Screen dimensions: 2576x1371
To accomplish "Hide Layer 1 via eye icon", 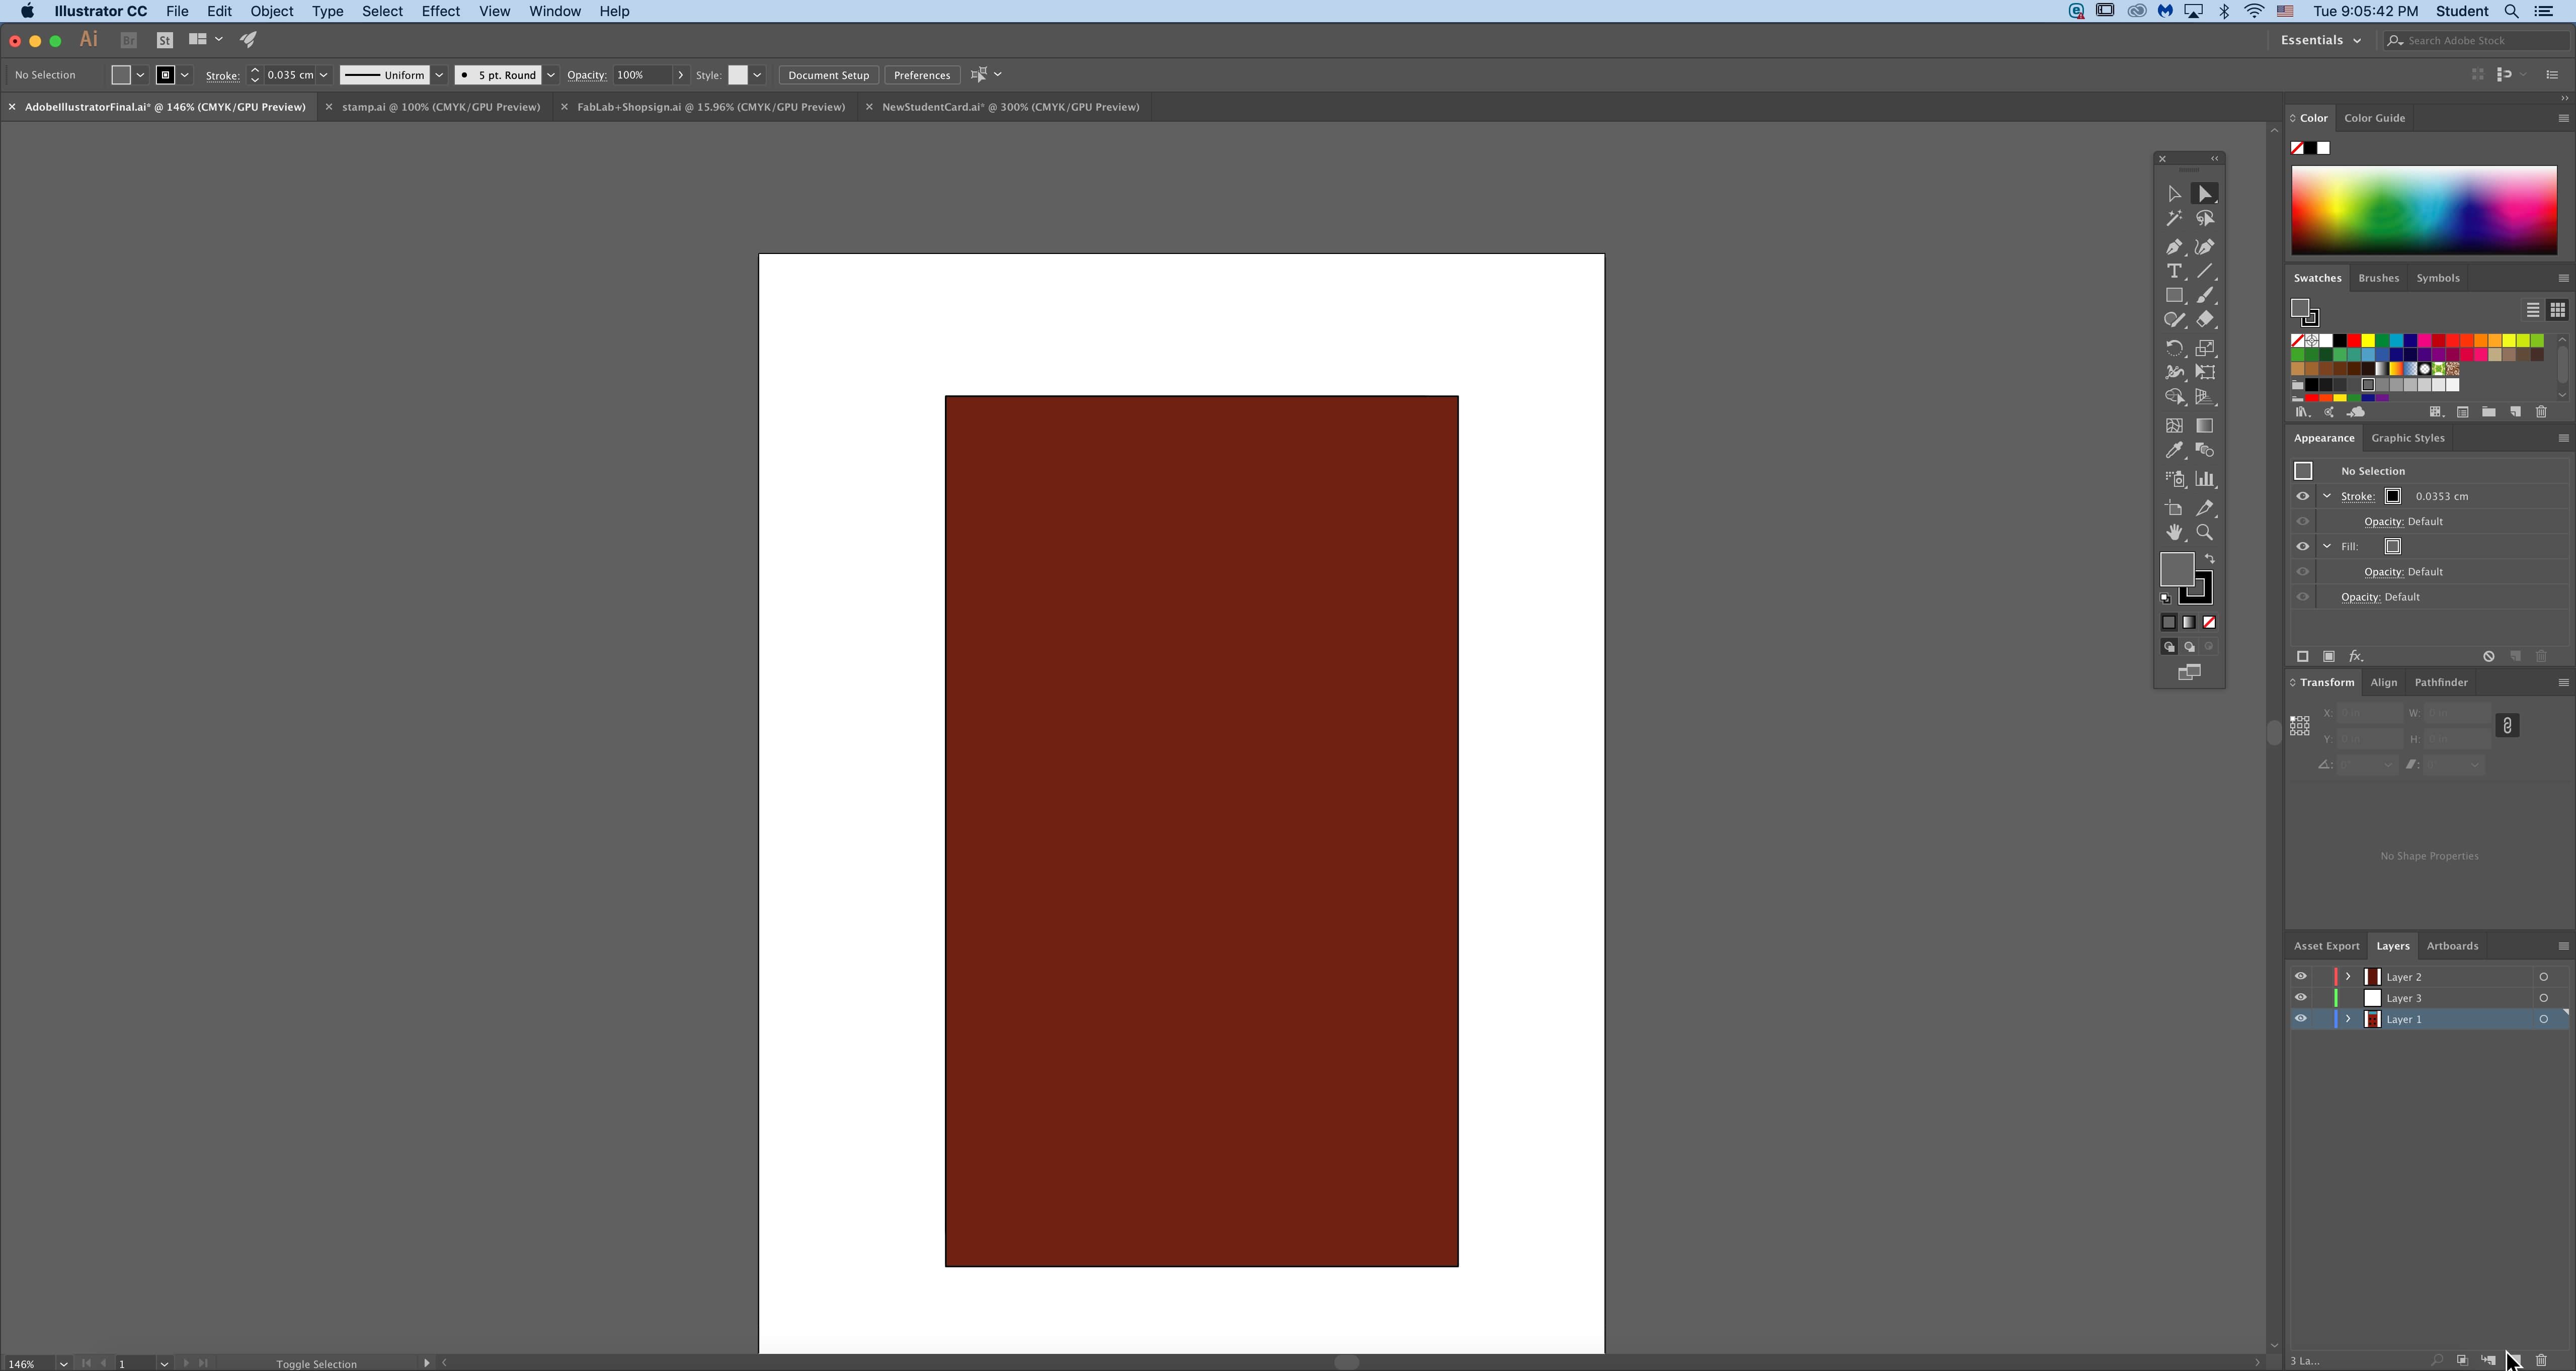I will (x=2301, y=1019).
